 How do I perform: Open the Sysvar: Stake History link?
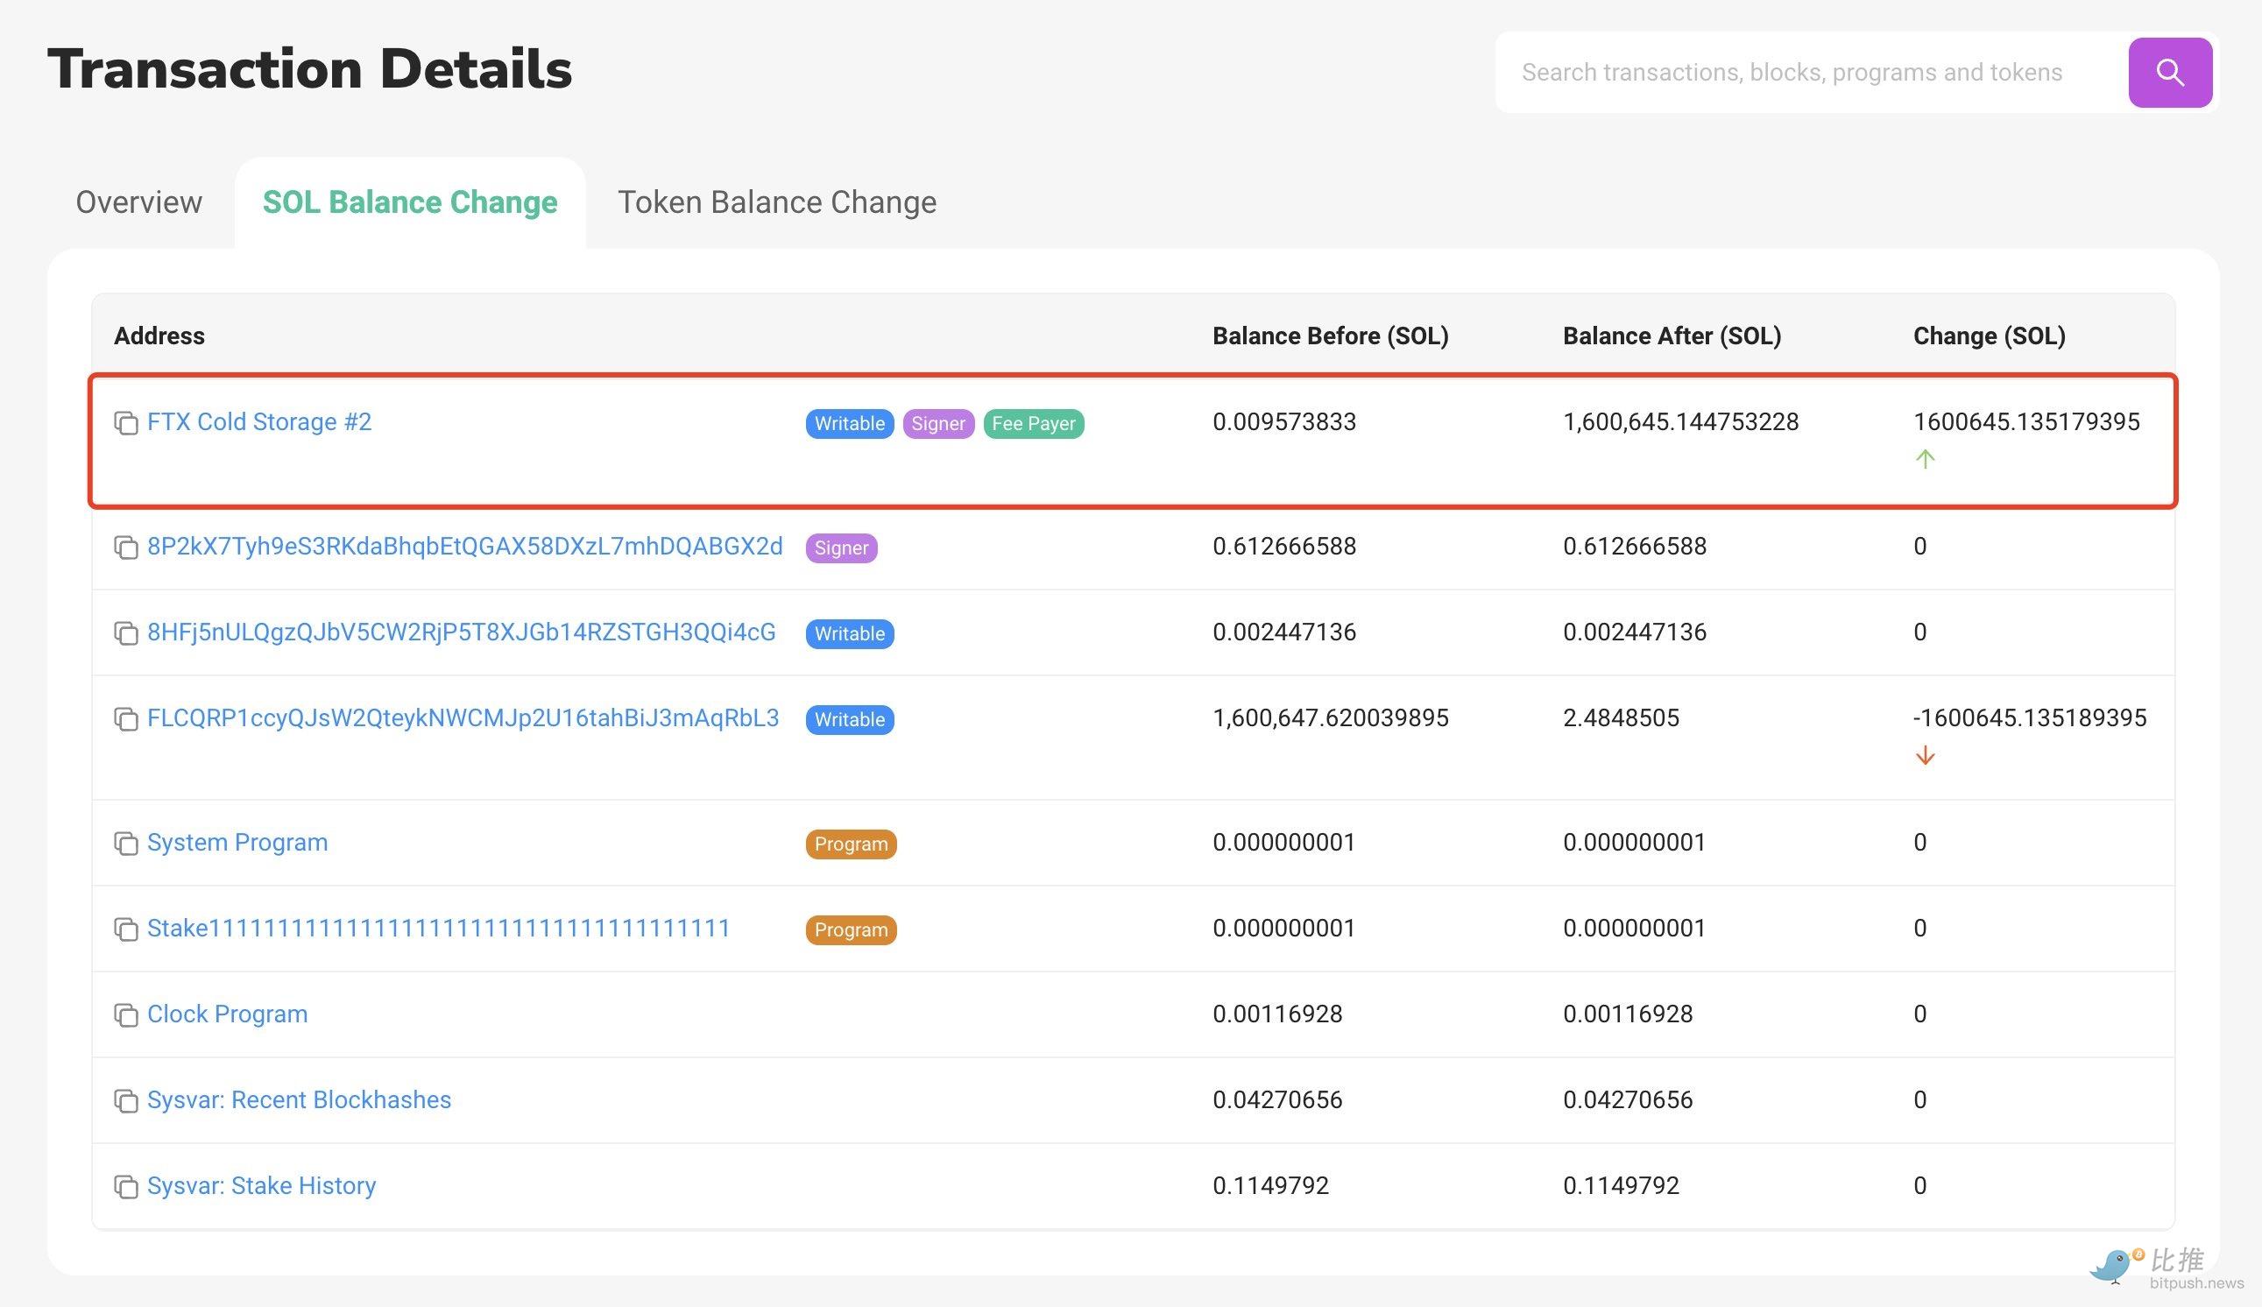(x=261, y=1186)
